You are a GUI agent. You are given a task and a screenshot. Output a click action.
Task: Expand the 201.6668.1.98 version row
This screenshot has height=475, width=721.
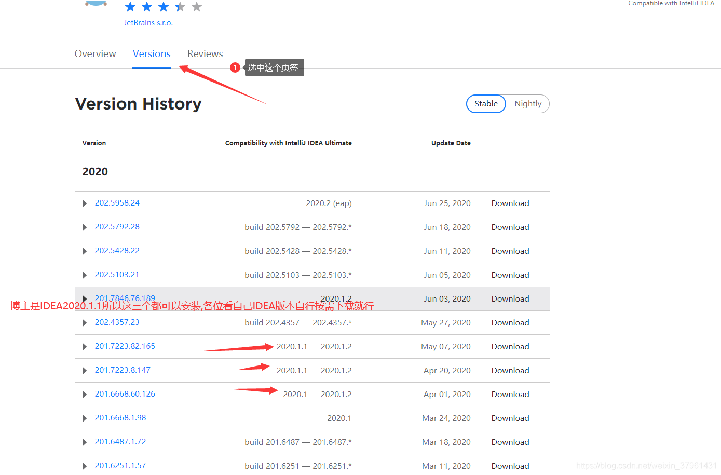pyautogui.click(x=85, y=418)
